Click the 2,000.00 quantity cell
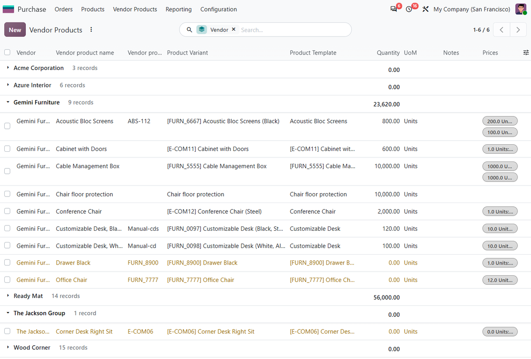The width and height of the screenshot is (531, 359). pyautogui.click(x=389, y=211)
